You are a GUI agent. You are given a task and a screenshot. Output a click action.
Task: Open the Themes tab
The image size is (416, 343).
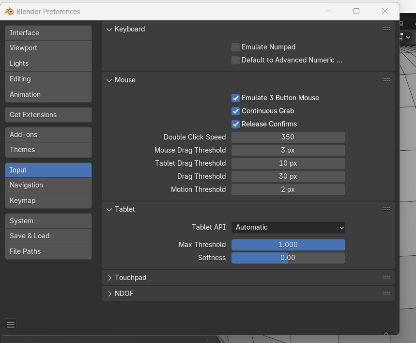(48, 150)
